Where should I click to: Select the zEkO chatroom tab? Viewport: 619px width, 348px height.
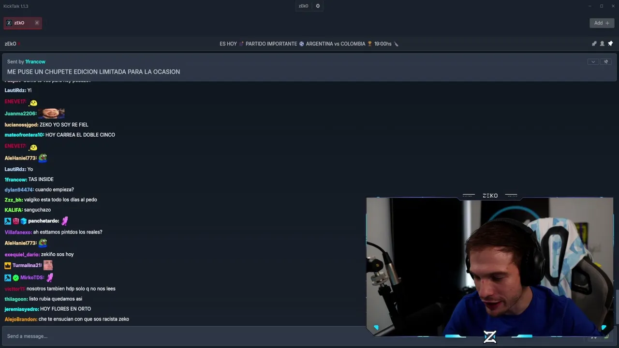pos(22,23)
